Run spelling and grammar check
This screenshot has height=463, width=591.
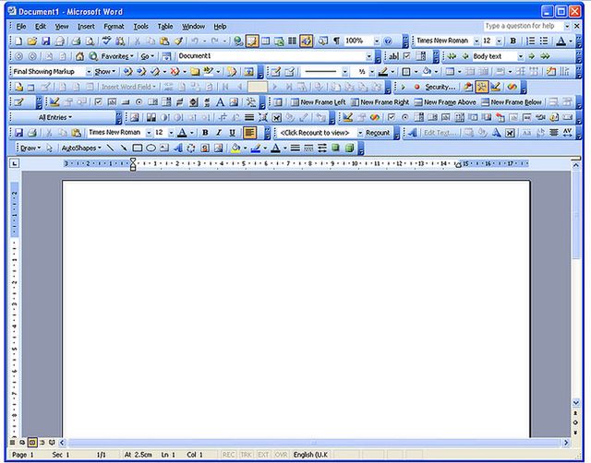pyautogui.click(x=107, y=41)
